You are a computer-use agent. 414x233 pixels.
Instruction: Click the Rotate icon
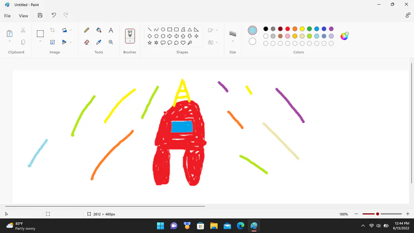[64, 30]
